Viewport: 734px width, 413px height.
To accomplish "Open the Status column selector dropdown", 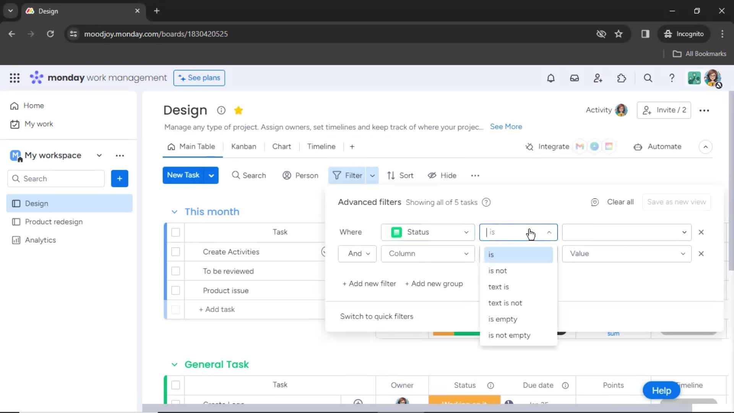I will 428,232.
